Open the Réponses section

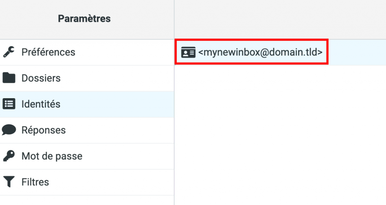43,130
